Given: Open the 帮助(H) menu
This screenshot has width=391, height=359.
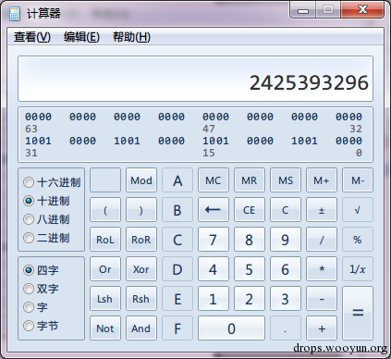Looking at the screenshot, I should coord(131,37).
